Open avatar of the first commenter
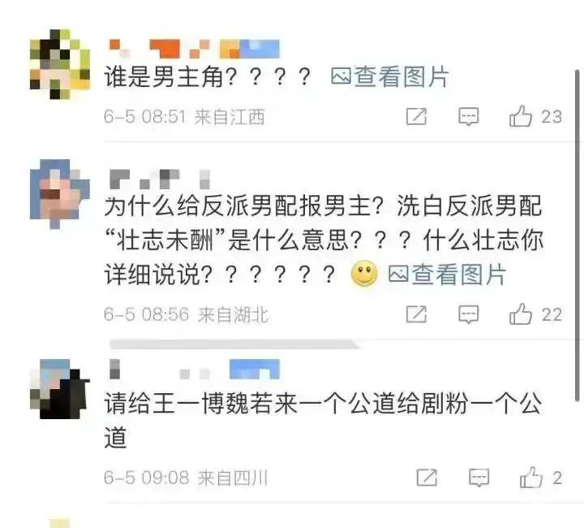Viewport: 584px width, 528px height. click(x=60, y=64)
